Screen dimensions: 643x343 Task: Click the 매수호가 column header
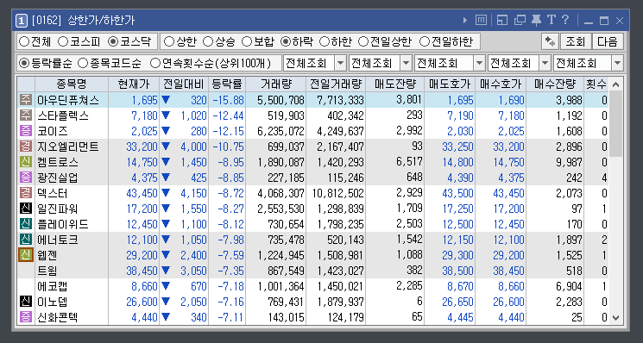click(501, 84)
